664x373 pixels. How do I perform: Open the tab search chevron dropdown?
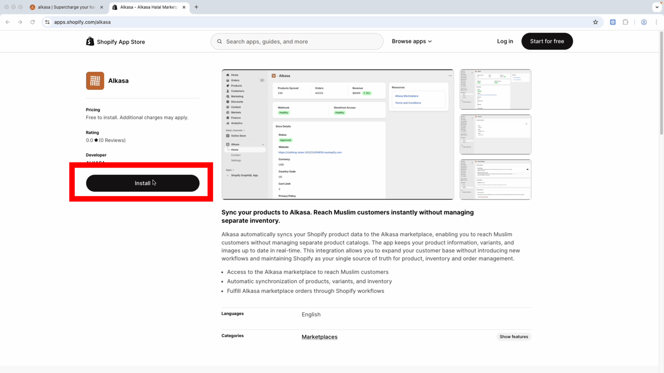pyautogui.click(x=657, y=7)
